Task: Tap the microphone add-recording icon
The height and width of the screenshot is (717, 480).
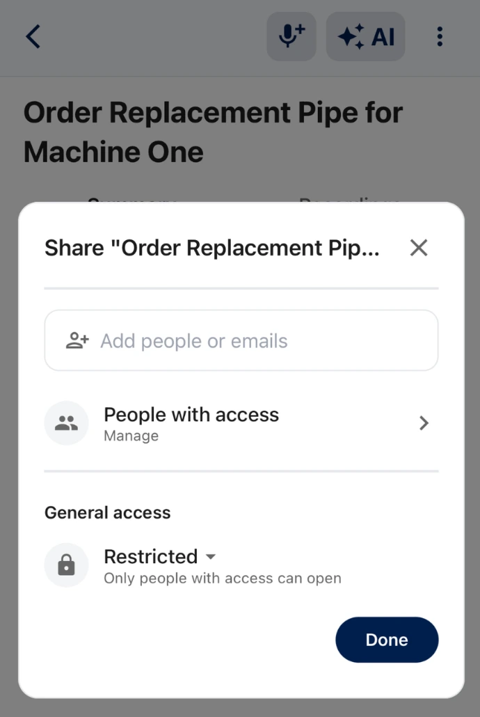Action: point(291,36)
